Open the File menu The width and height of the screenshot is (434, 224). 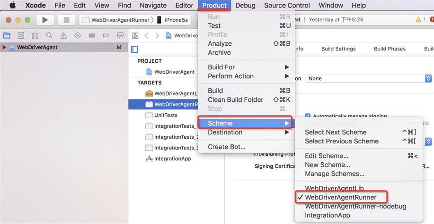tap(60, 5)
